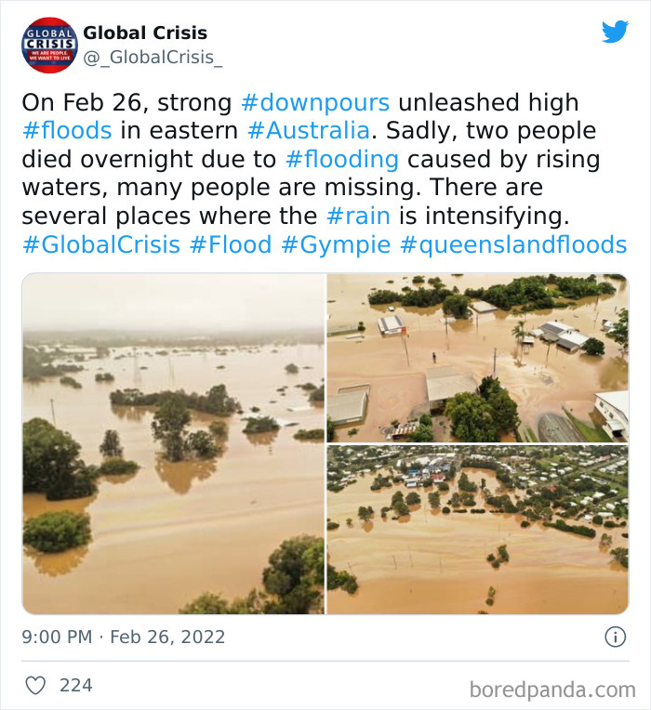
Task: Click the @_GlobalCrisis_ handle
Action: [x=153, y=58]
